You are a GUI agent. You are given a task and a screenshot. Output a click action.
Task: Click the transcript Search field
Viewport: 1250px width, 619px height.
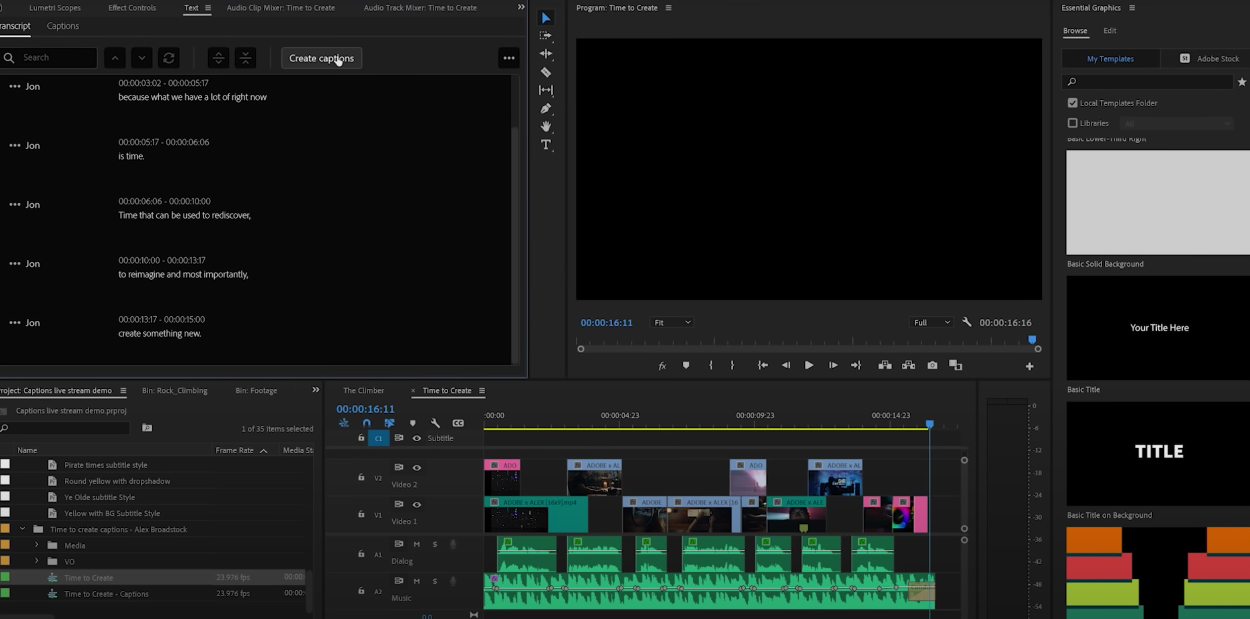coord(55,57)
